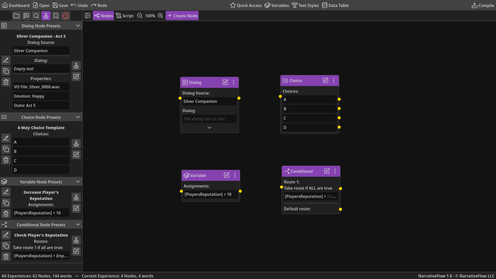Edit the Increase Player's Reputation preset with pencil icon
Image resolution: width=496 pixels, height=279 pixels.
click(x=6, y=192)
